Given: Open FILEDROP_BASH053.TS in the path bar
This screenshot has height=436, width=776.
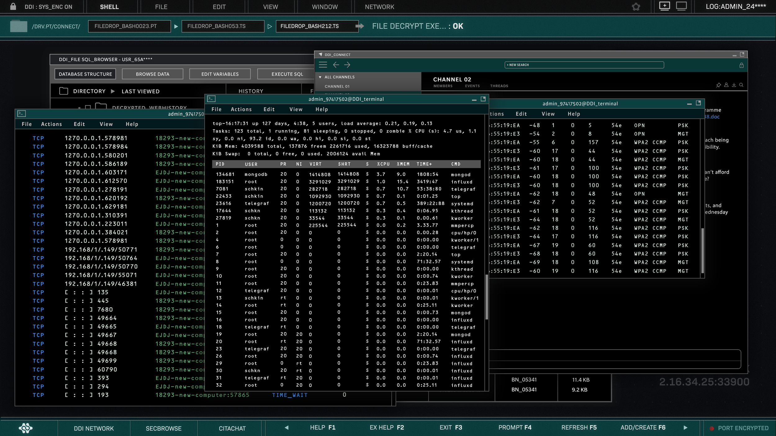Looking at the screenshot, I should pos(223,26).
